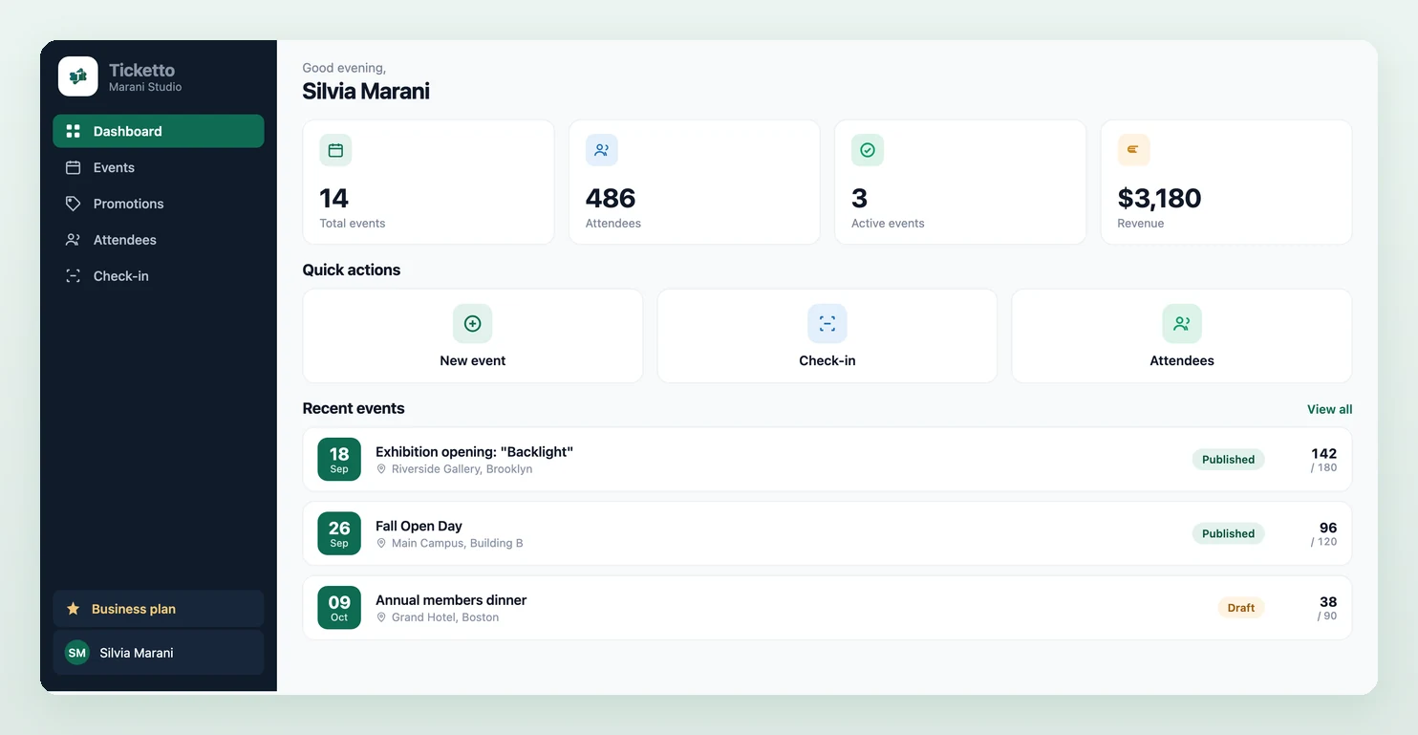
Task: Open the Silvia Marani account button
Action: (x=159, y=653)
